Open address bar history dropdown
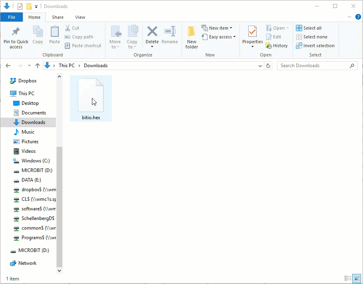Screen dimensions: 363x284 260,66
